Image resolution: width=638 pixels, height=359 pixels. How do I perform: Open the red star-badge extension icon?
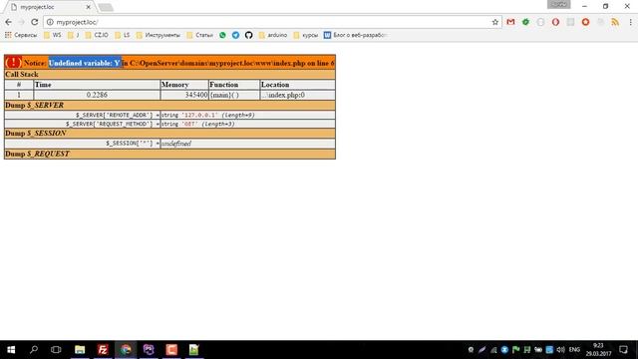click(585, 22)
